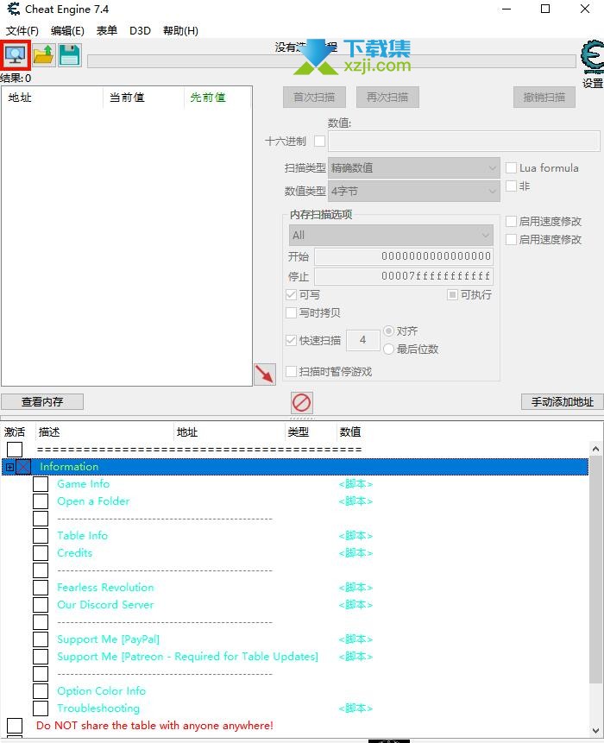Activate Support Me [PayPal] checkbox
Viewport: 604px width, 743px height.
pyautogui.click(x=41, y=639)
